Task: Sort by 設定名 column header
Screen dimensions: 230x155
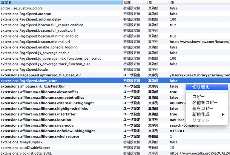Action: (61, 3)
